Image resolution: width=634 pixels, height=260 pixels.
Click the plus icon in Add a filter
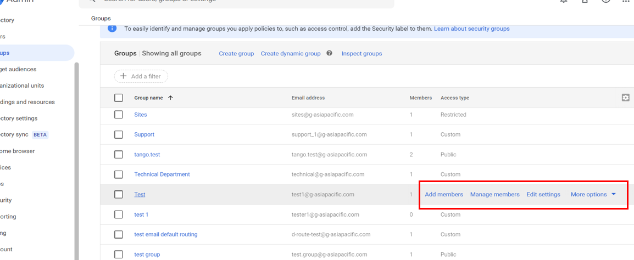[x=124, y=76]
